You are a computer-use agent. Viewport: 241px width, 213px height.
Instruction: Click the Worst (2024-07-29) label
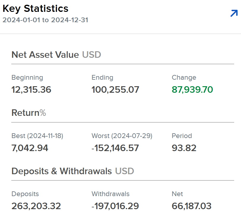(x=122, y=136)
